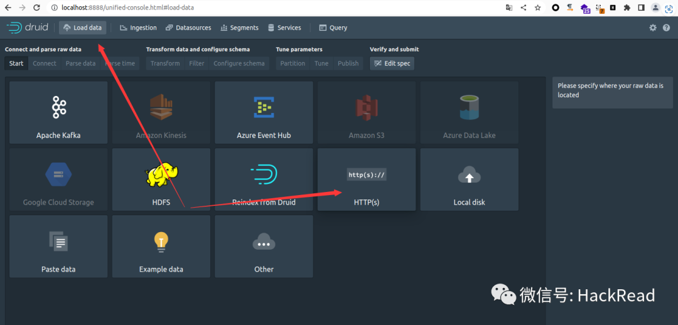Screen dimensions: 678x325
Task: Open the Query view
Action: [333, 28]
